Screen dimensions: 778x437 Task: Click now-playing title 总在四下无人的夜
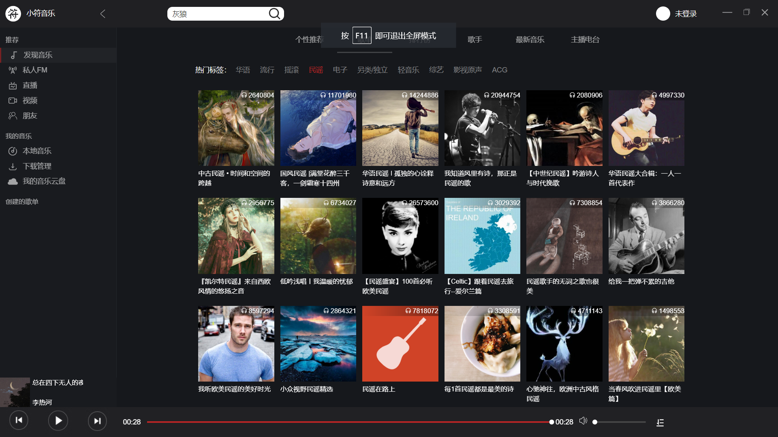(x=58, y=382)
